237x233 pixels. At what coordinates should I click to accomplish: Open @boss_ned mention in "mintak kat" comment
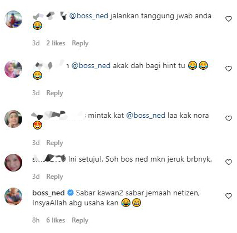pyautogui.click(x=146, y=116)
